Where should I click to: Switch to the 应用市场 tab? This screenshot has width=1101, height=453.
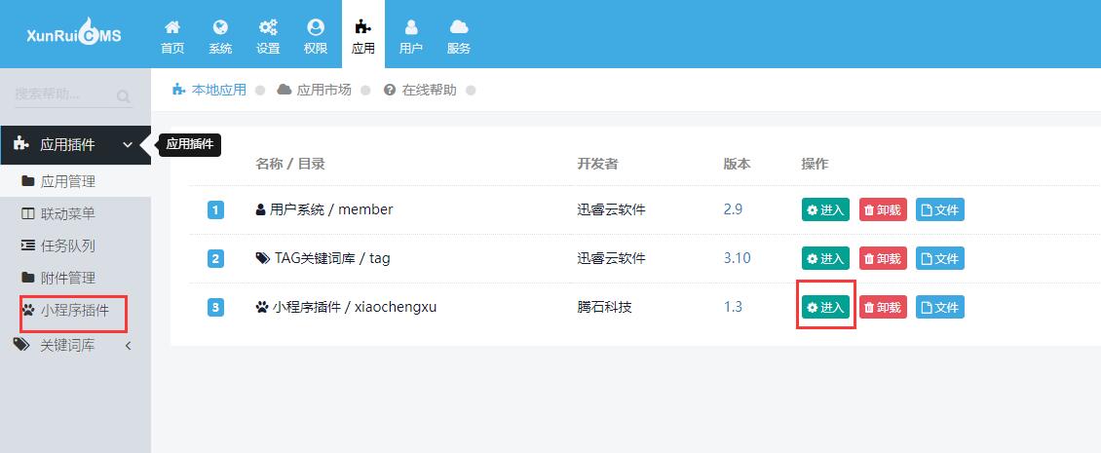pos(314,90)
